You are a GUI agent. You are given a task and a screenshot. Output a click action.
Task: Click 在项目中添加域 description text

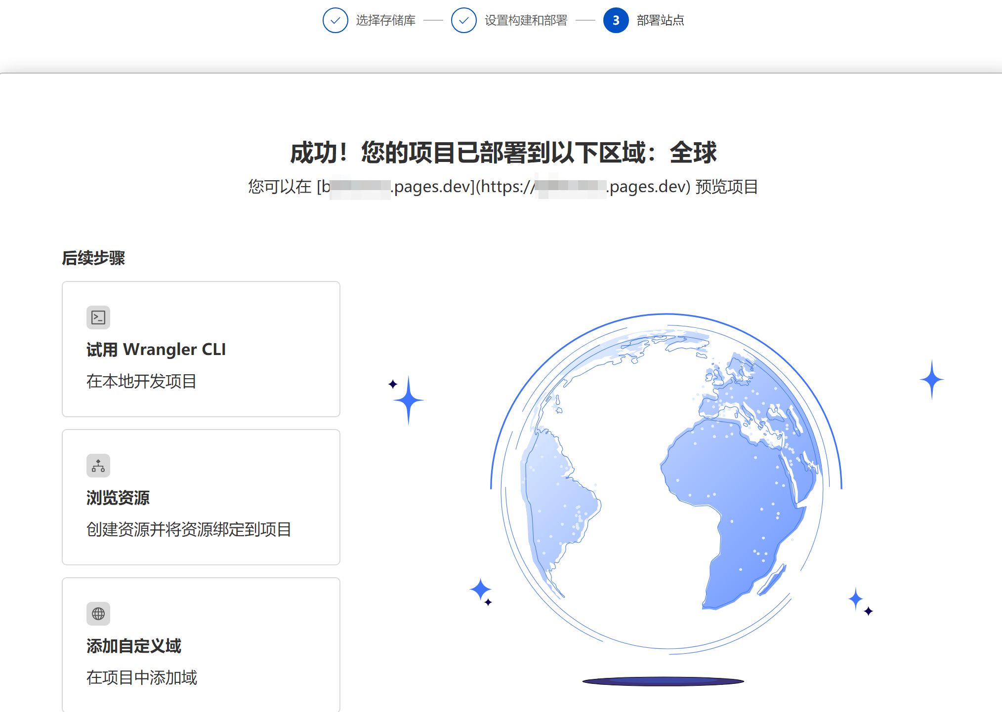click(141, 677)
